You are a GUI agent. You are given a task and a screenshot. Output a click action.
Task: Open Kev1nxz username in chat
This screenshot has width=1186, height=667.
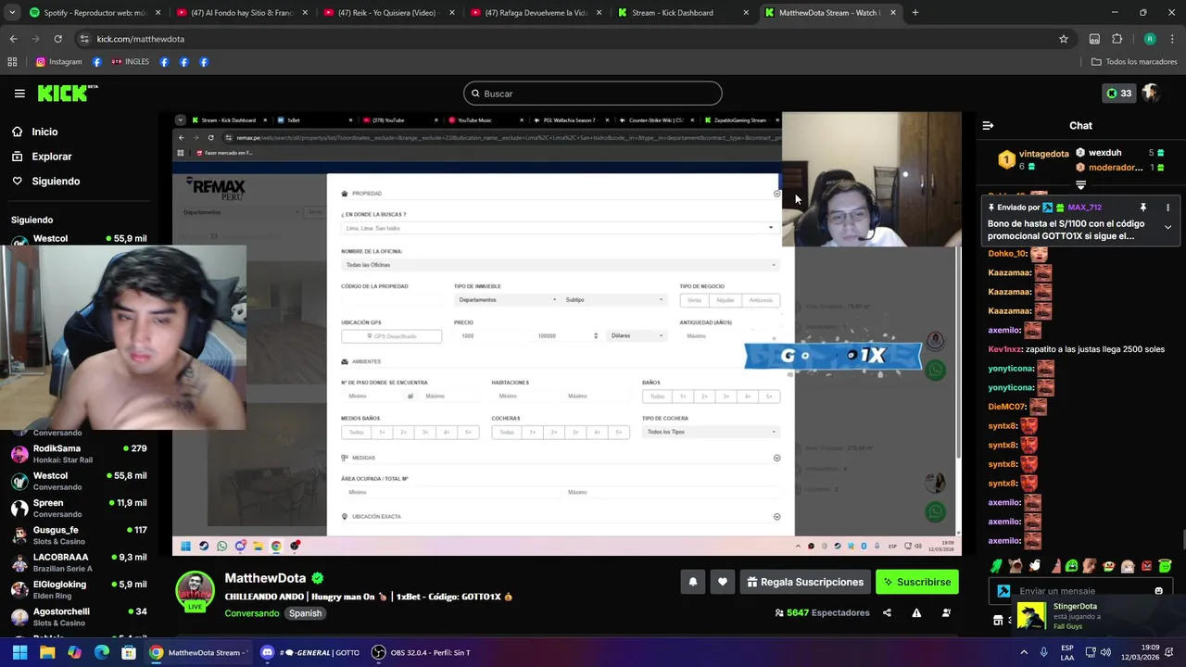click(x=1003, y=349)
